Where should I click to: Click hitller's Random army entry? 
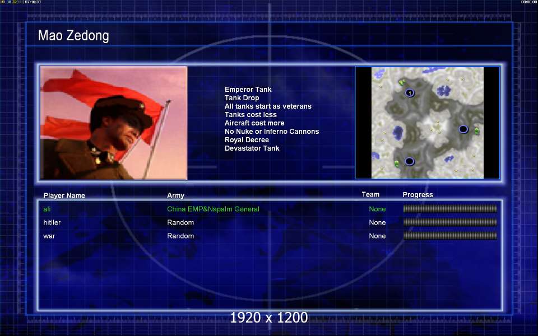click(x=180, y=222)
